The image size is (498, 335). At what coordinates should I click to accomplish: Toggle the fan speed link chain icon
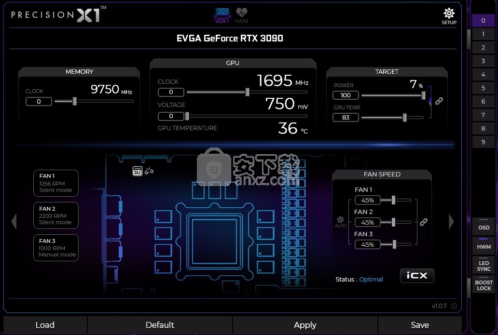(x=424, y=222)
